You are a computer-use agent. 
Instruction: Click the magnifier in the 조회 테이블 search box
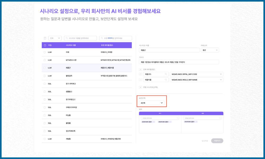102,38
